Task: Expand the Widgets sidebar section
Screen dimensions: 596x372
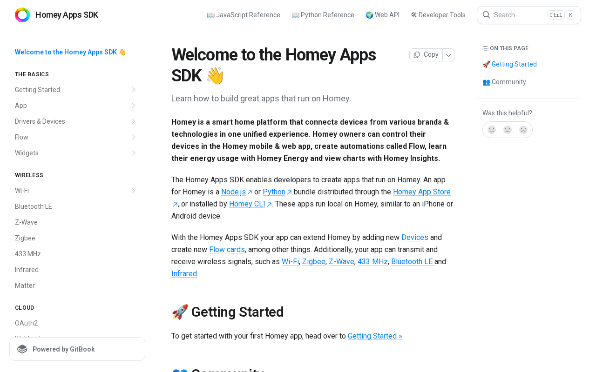Action: (x=133, y=153)
